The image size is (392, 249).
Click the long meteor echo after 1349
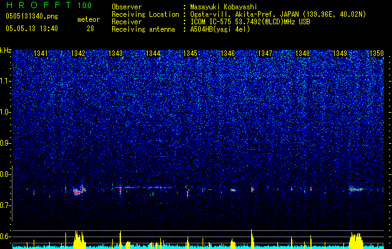coord(356,189)
